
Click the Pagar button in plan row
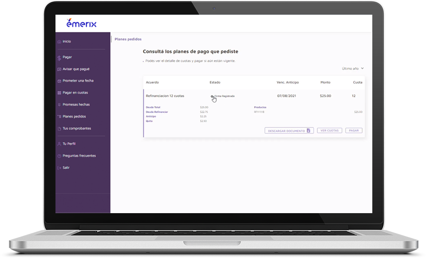coord(354,131)
